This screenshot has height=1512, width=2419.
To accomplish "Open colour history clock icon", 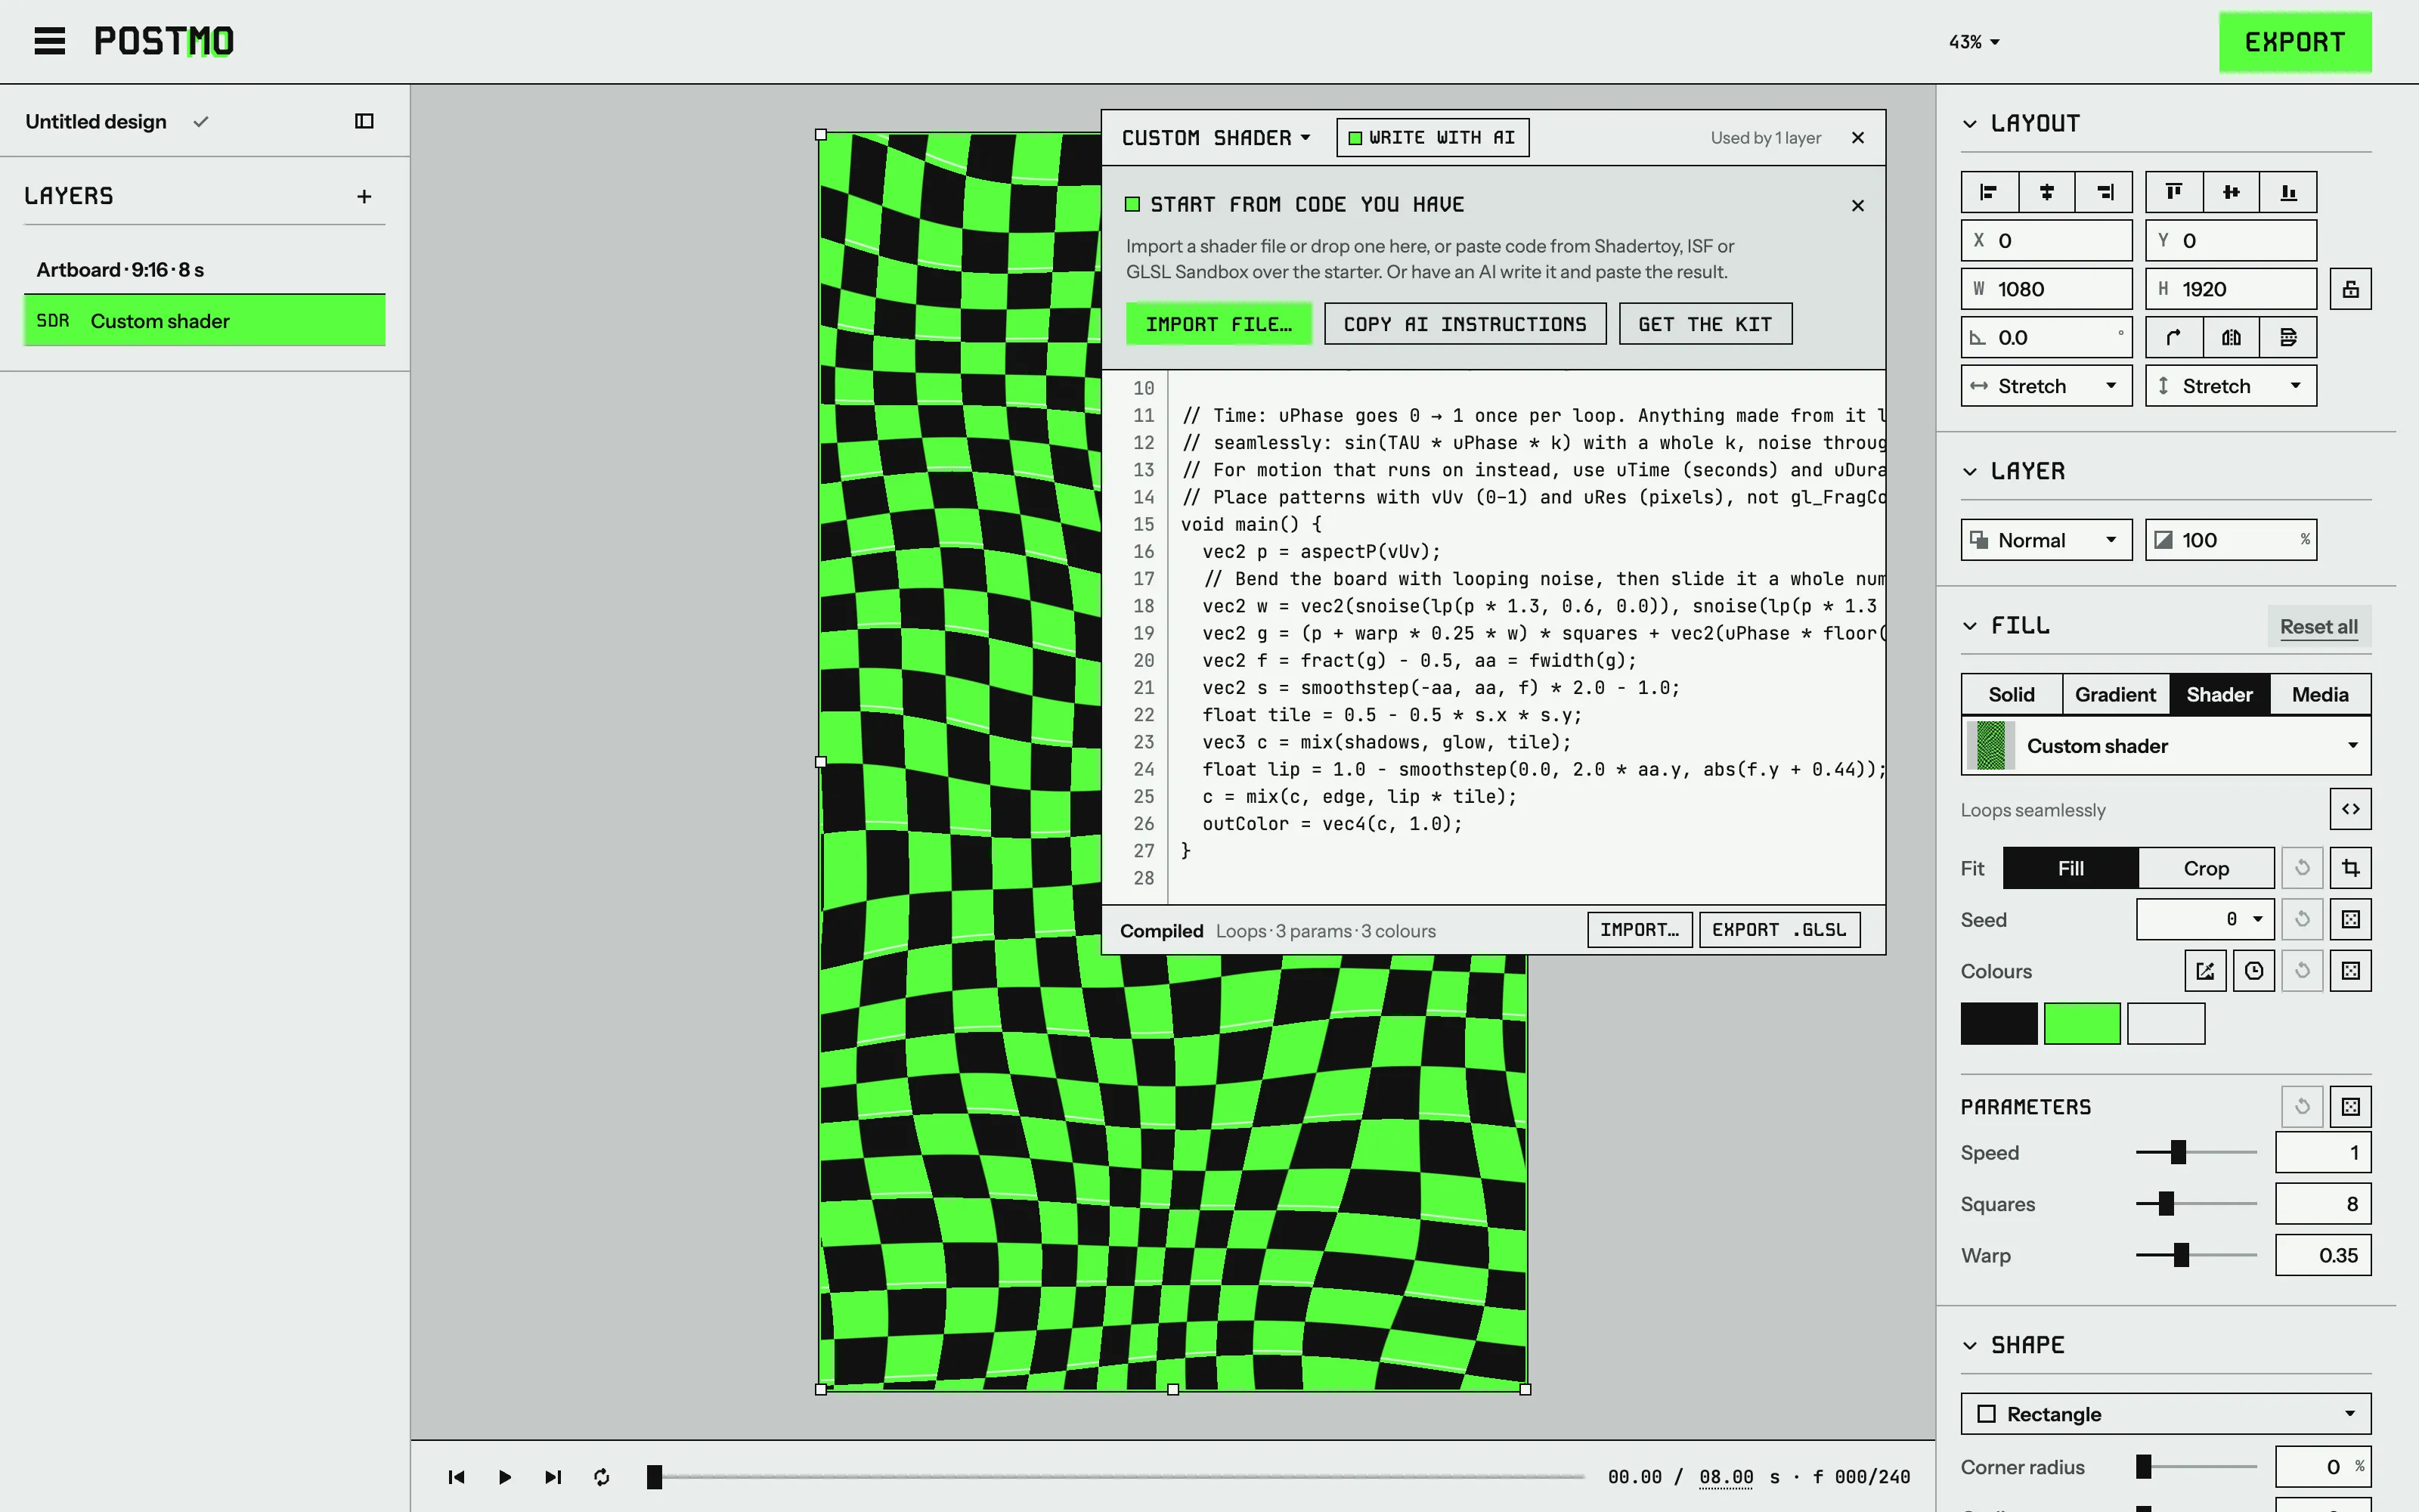I will click(x=2253, y=971).
